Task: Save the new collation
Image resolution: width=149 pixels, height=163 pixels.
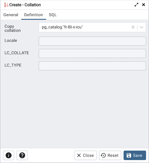Action: tap(135, 155)
